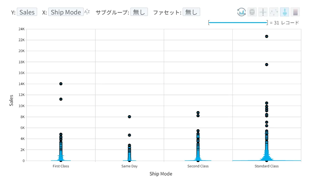Toggle the dot plot points icon
This screenshot has width=314, height=186.
coord(263,12)
